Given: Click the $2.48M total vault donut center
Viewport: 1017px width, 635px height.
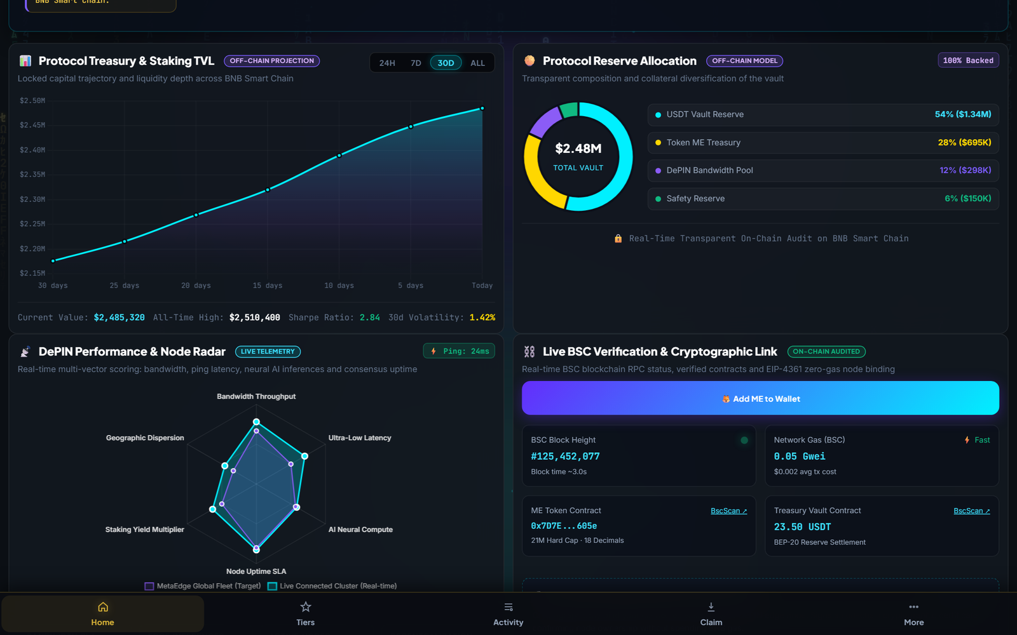Looking at the screenshot, I should [x=578, y=156].
